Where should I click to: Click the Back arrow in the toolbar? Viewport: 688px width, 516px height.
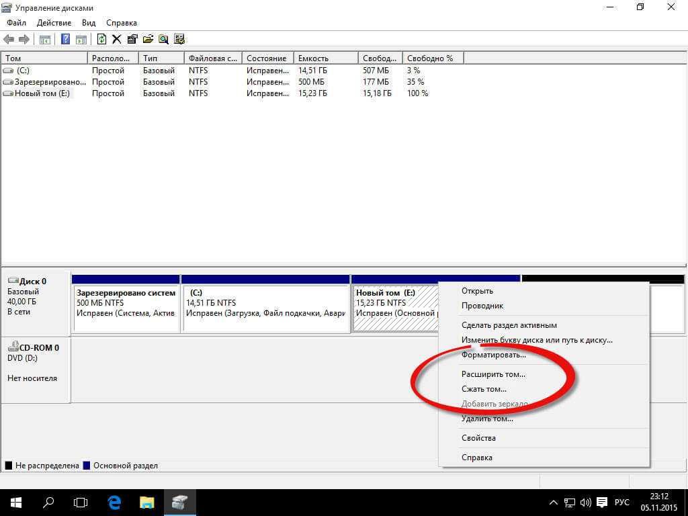pos(9,40)
